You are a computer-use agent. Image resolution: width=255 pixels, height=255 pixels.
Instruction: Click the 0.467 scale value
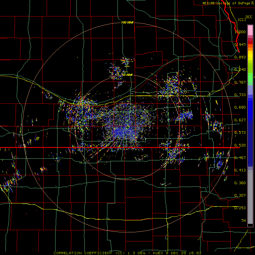[x=240, y=158]
